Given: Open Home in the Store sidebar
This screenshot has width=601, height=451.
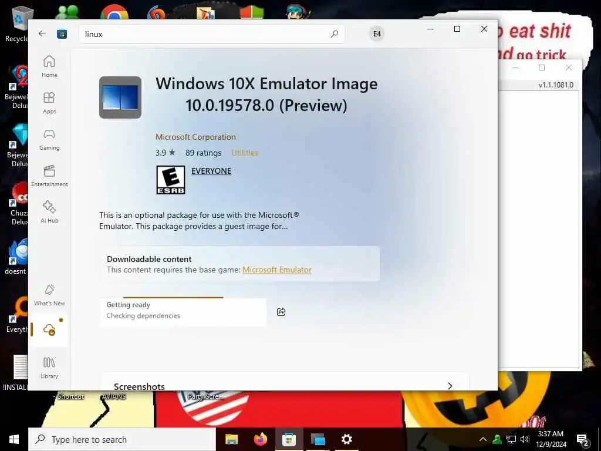Looking at the screenshot, I should pos(49,66).
